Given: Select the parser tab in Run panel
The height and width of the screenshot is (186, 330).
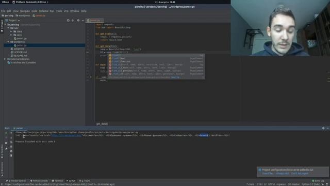Looking at the screenshot, I should point(20,128).
